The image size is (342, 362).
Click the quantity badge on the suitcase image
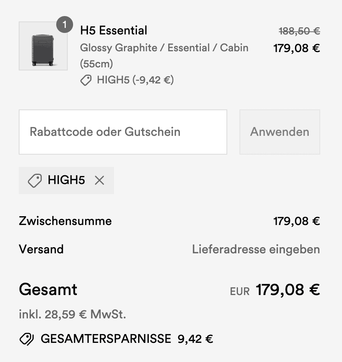point(64,25)
